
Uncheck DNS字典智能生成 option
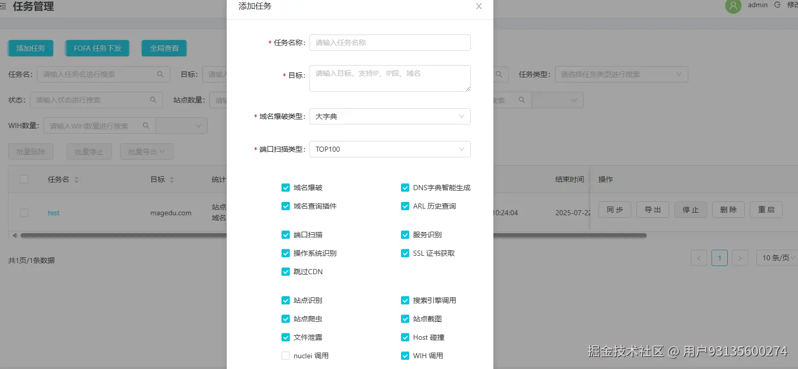pyautogui.click(x=405, y=188)
